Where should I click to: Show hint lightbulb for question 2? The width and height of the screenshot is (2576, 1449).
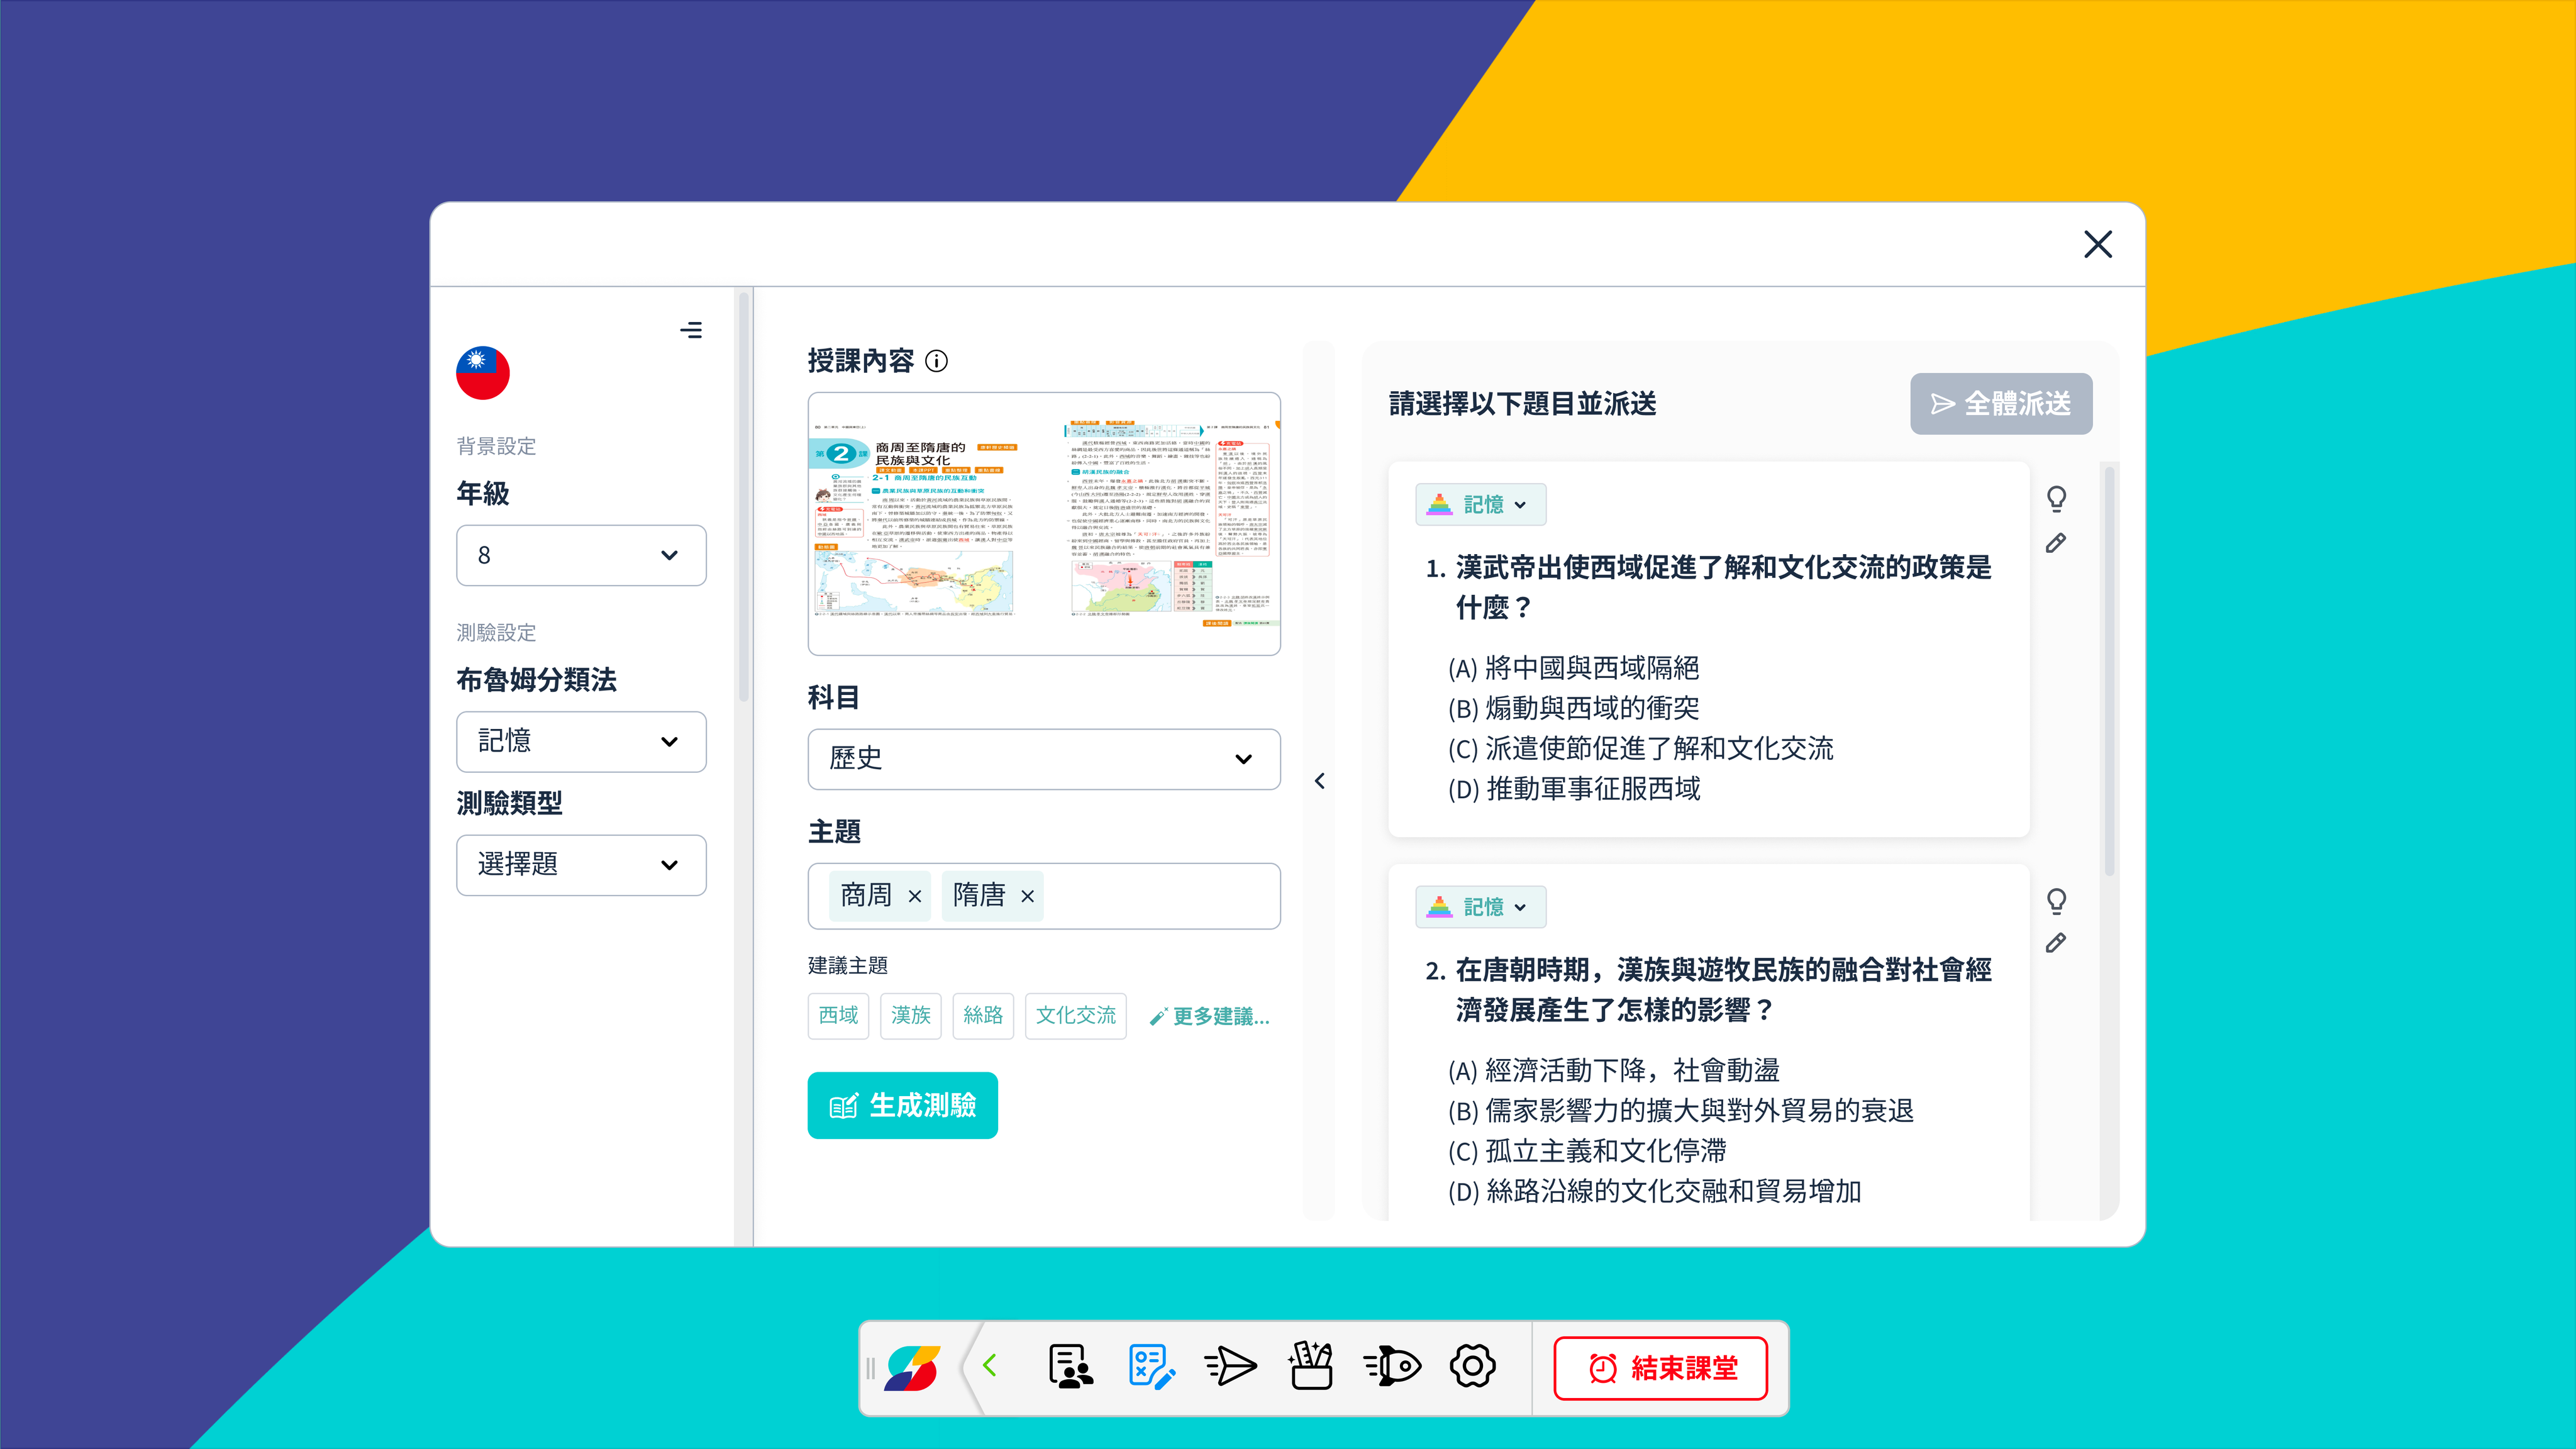click(x=2056, y=901)
